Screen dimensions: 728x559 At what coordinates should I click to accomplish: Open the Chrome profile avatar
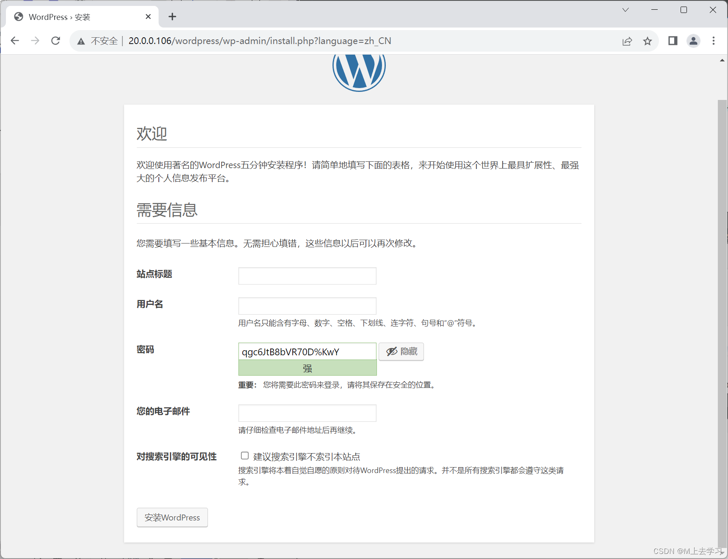[693, 41]
